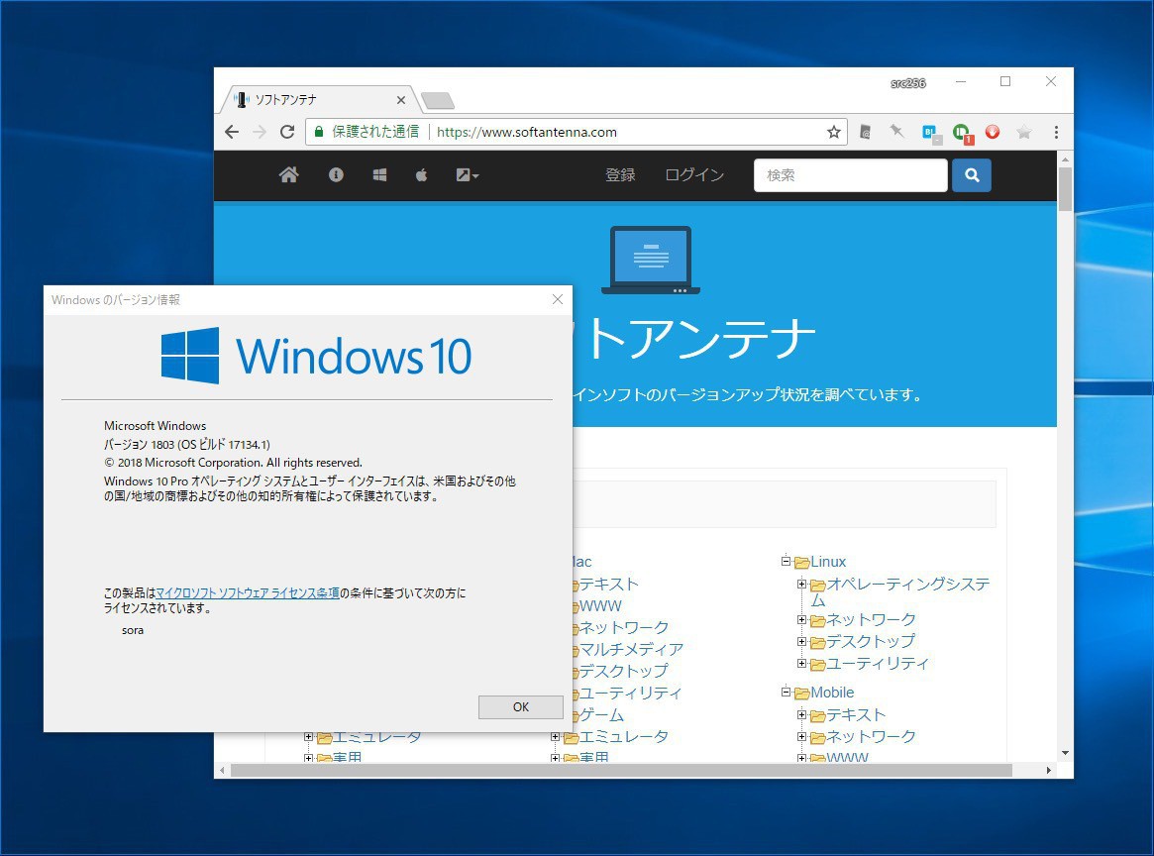The width and height of the screenshot is (1154, 856).
Task: Maximize the Chrome window
Action: [x=1005, y=81]
